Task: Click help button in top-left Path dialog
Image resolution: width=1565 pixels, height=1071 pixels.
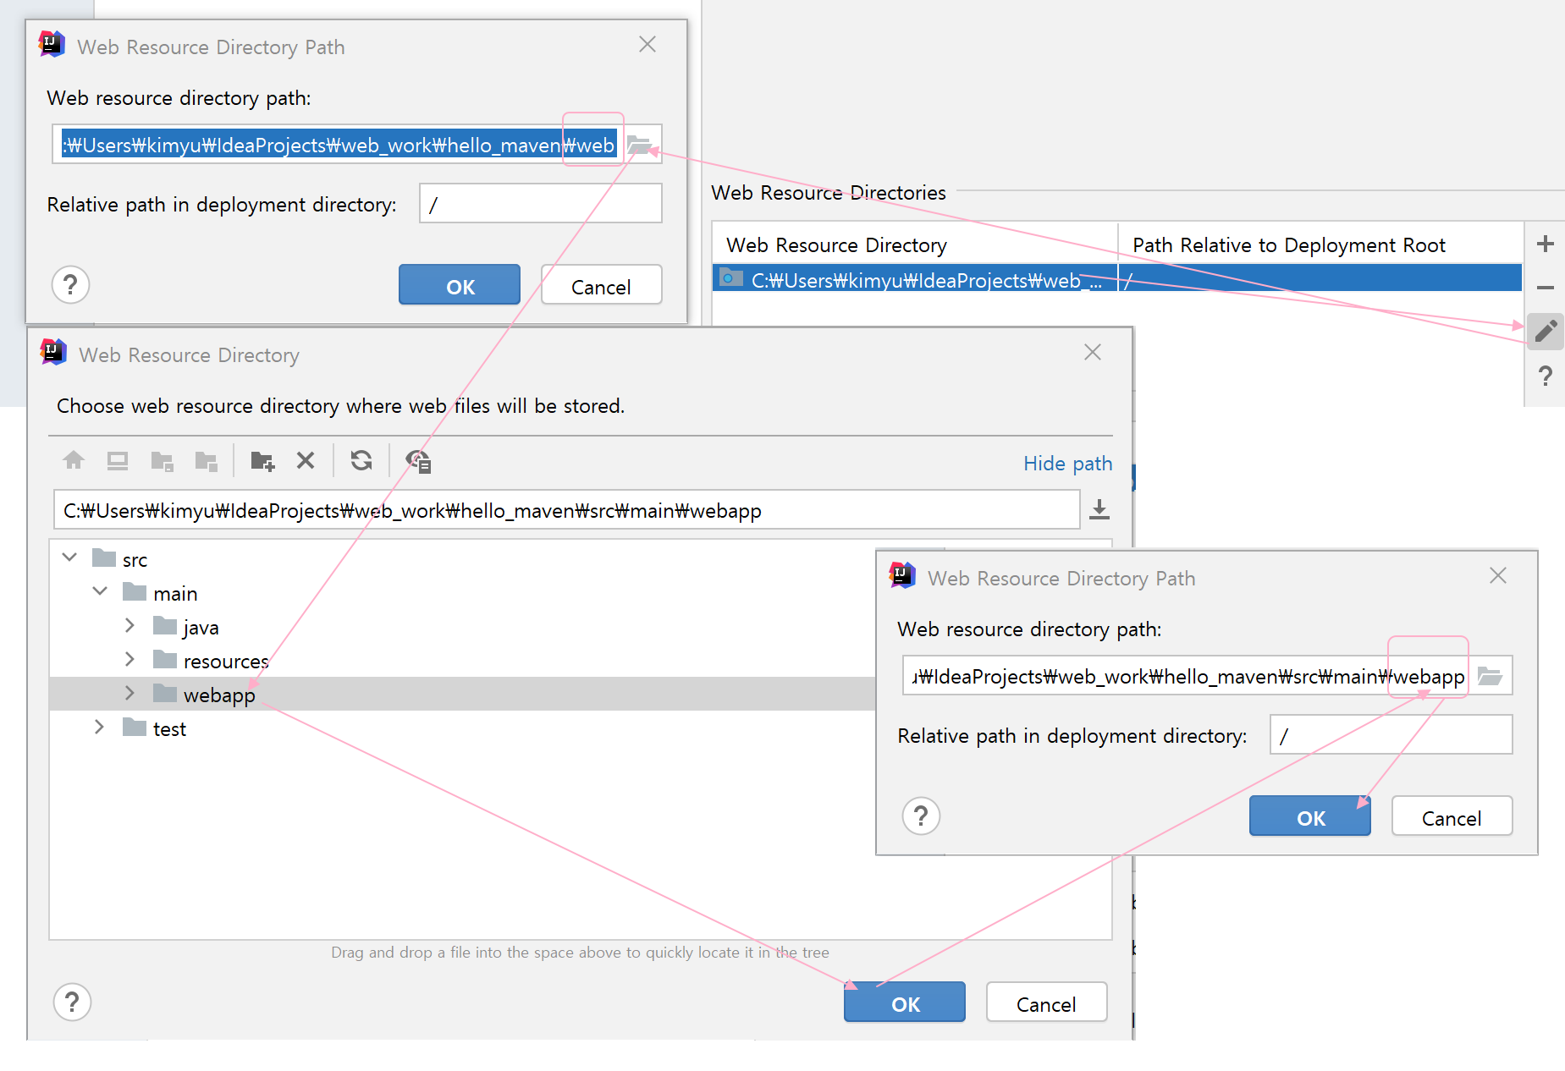Action: tap(71, 285)
